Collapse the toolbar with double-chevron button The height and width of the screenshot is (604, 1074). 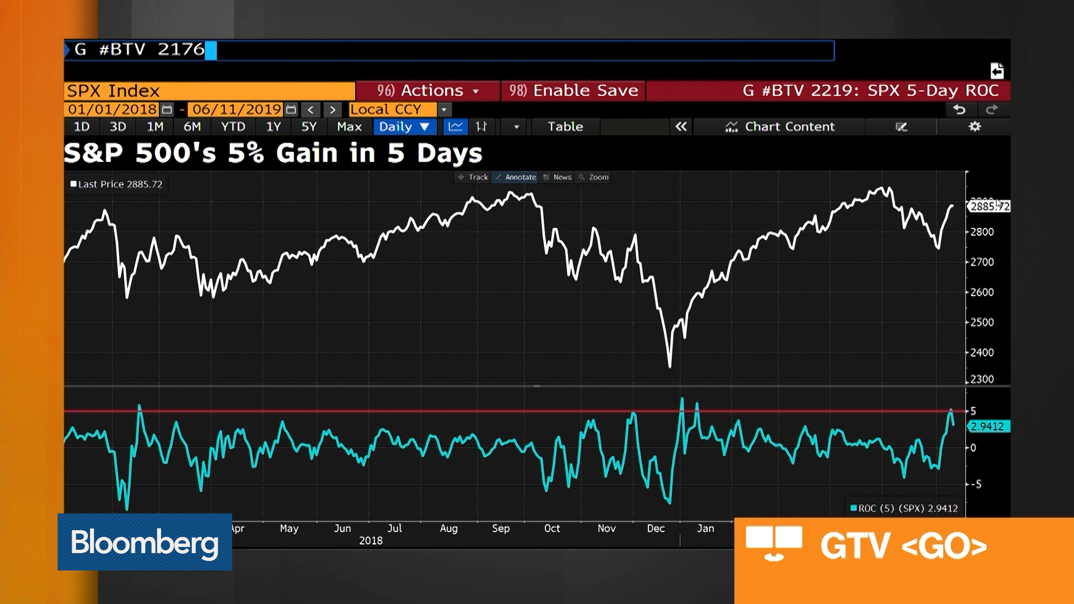(x=681, y=127)
